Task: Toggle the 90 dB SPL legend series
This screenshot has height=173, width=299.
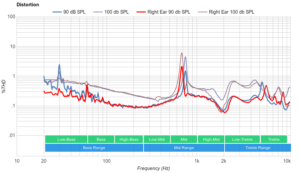Action: (74, 12)
